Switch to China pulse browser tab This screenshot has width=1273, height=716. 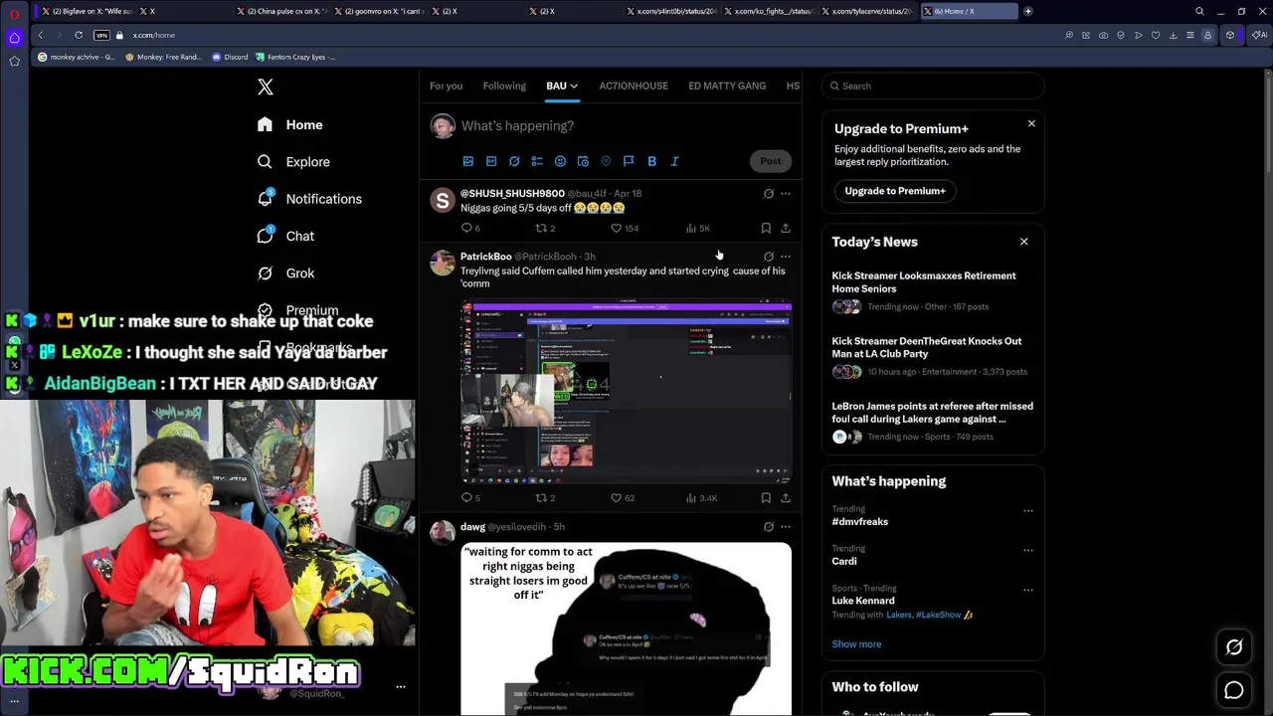(281, 11)
